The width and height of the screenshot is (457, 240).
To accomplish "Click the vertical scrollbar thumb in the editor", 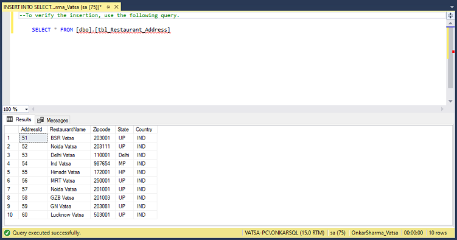I will pos(450,57).
